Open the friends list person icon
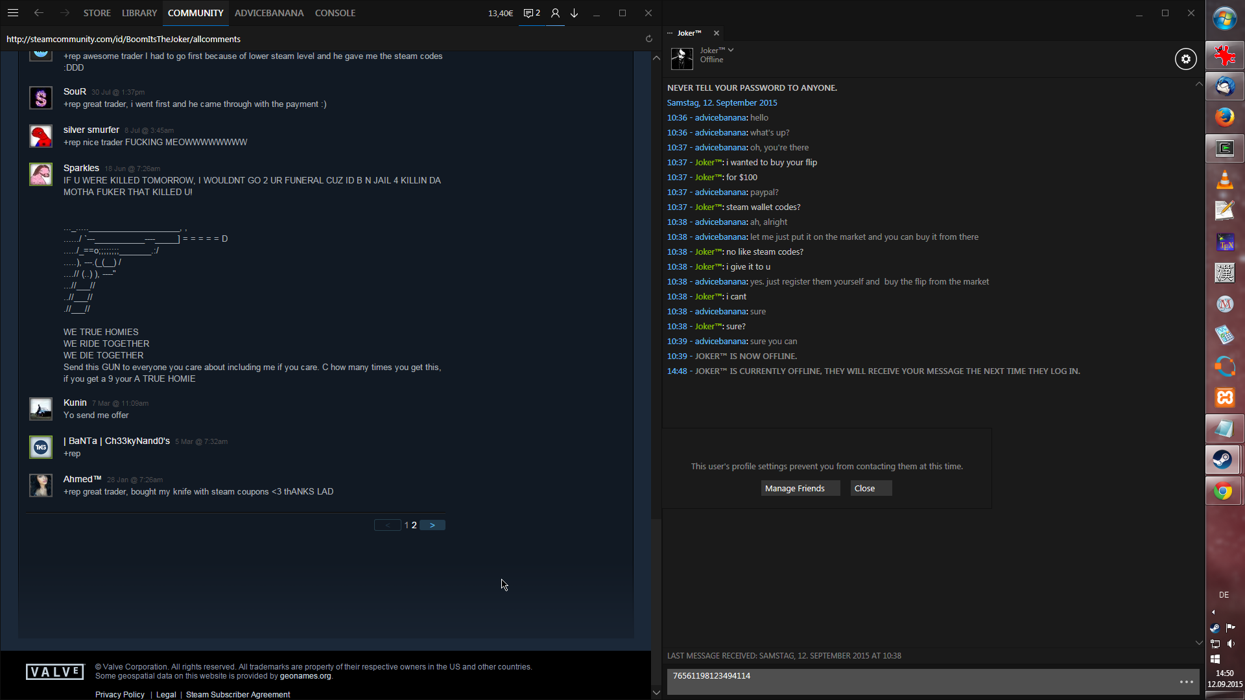 click(x=555, y=13)
